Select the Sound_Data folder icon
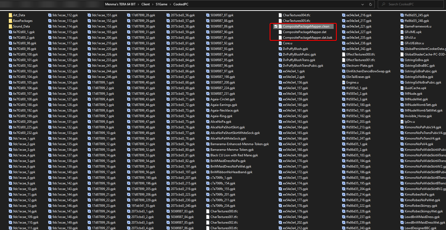This screenshot has width=446, height=230. tap(10, 26)
